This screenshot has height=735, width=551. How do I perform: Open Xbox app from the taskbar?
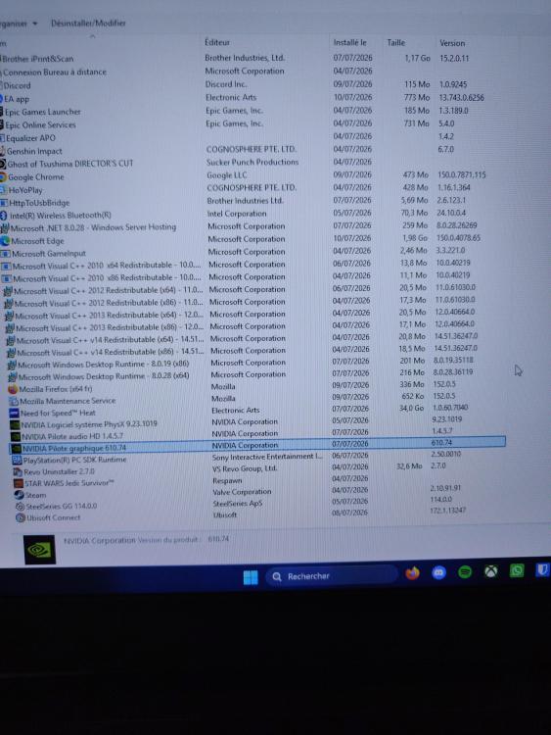(x=490, y=571)
